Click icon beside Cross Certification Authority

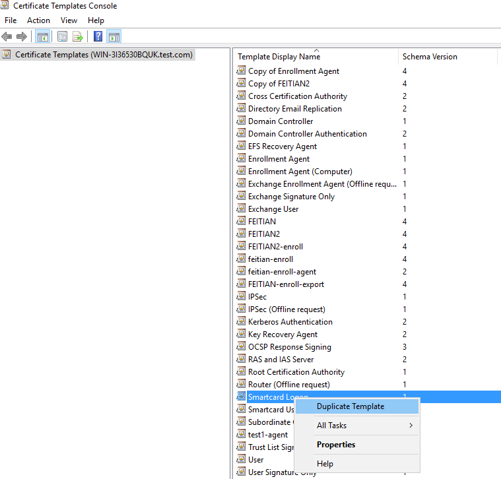[x=241, y=96]
